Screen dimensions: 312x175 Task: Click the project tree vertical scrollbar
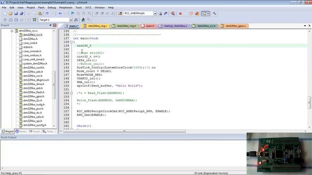click(54, 78)
